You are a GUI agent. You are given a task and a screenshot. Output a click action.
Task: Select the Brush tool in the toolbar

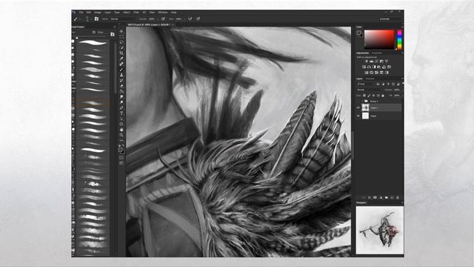121,69
